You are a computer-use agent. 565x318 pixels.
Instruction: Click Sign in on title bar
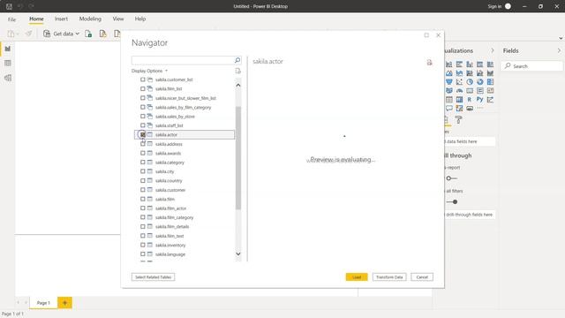(x=494, y=6)
